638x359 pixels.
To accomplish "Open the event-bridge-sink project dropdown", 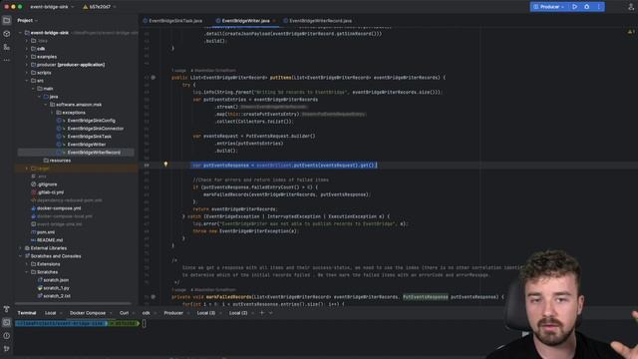I will (52, 7).
